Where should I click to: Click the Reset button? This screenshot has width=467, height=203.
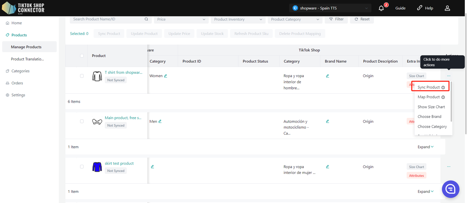pos(362,19)
